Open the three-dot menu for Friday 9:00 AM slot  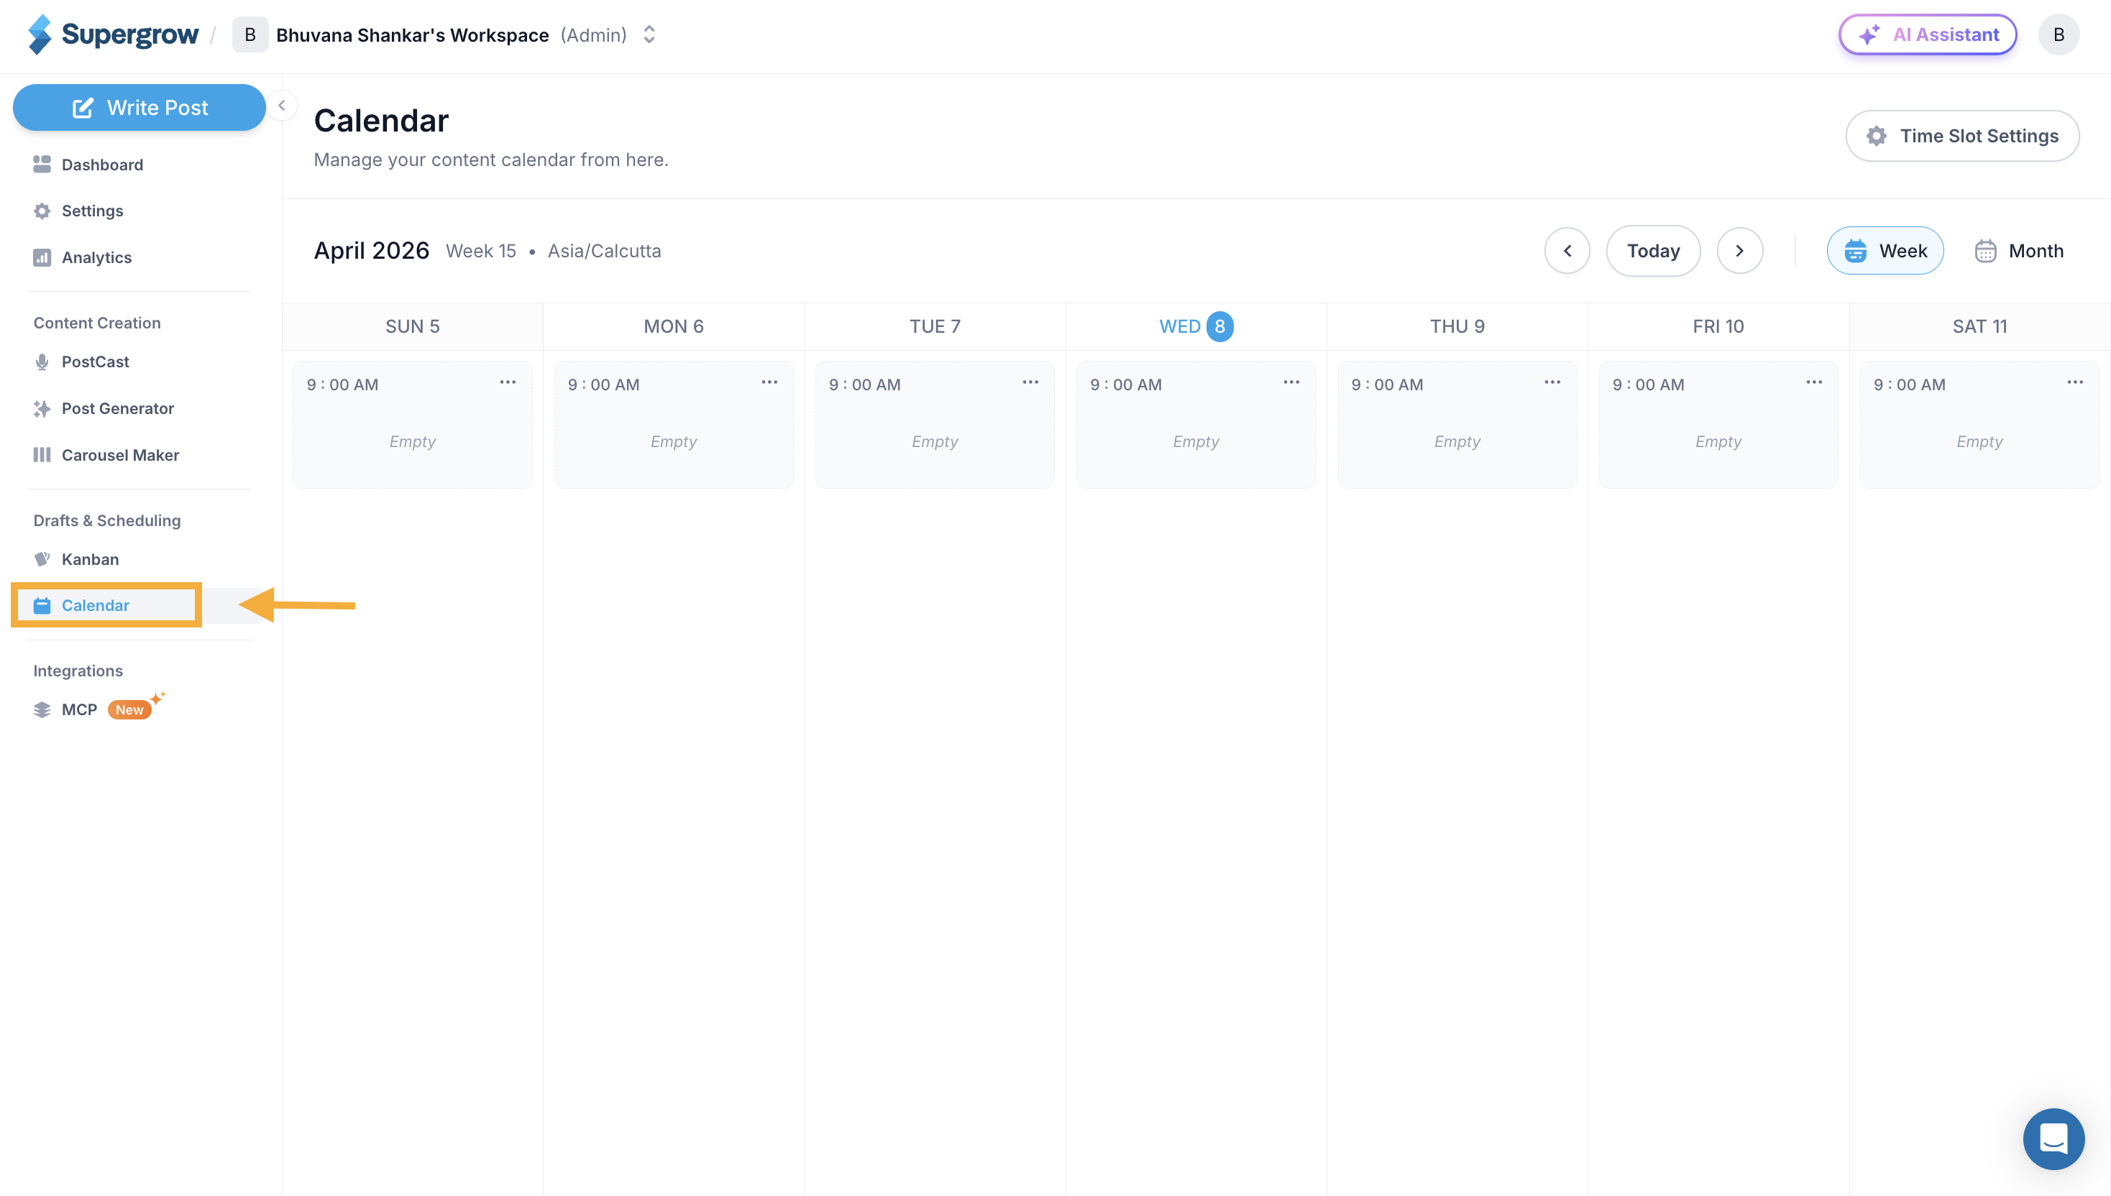pyautogui.click(x=1814, y=382)
